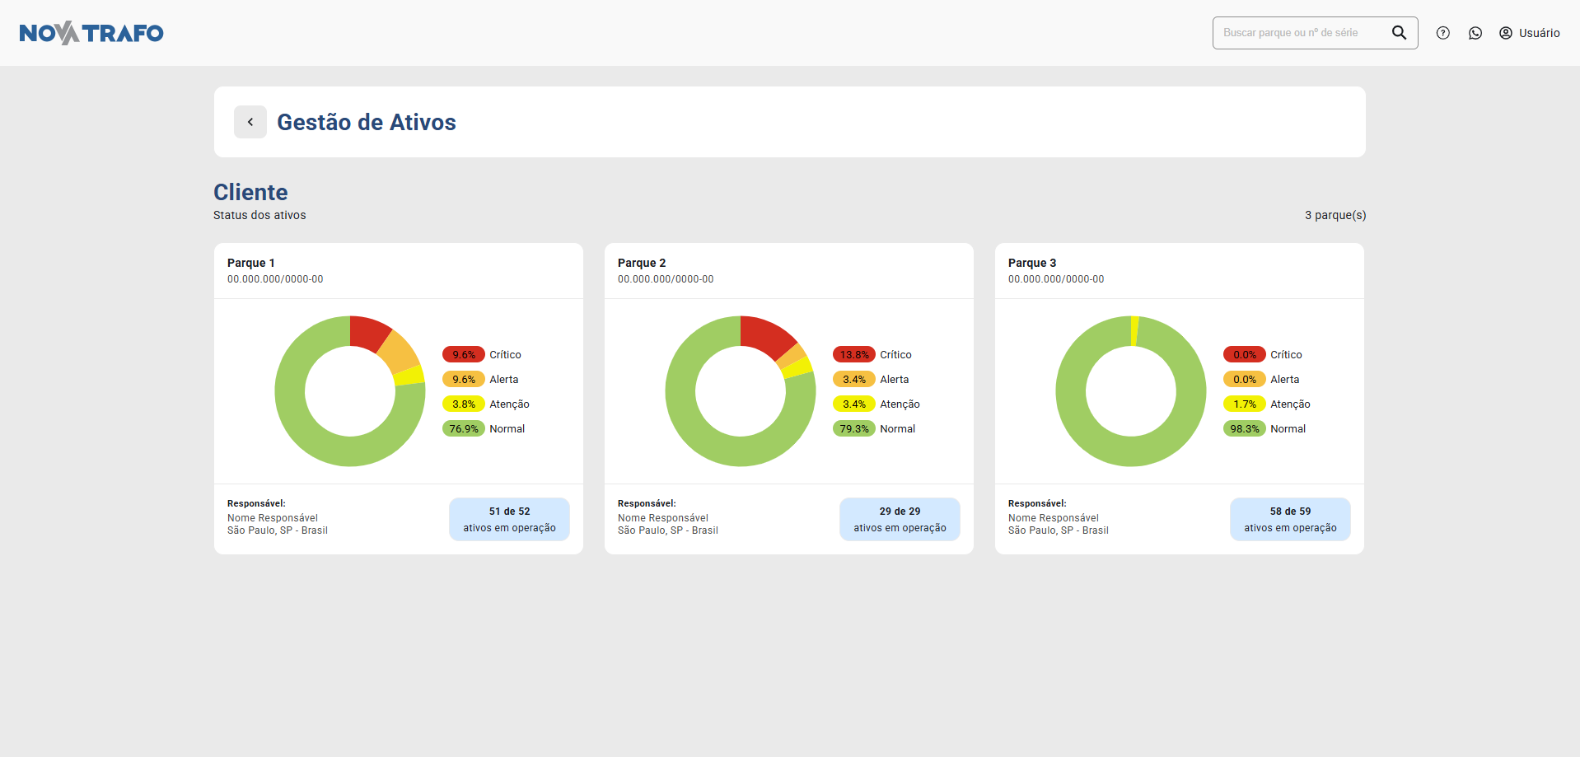
Task: Select Parque 1 red 9.6% Crítico legend swatch
Action: (x=464, y=355)
